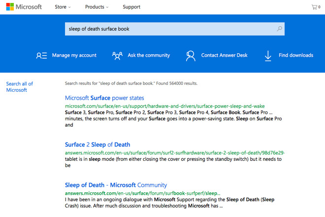Screen dimensions: 325x217
Task: Open Manage my account link
Action: 74,55
